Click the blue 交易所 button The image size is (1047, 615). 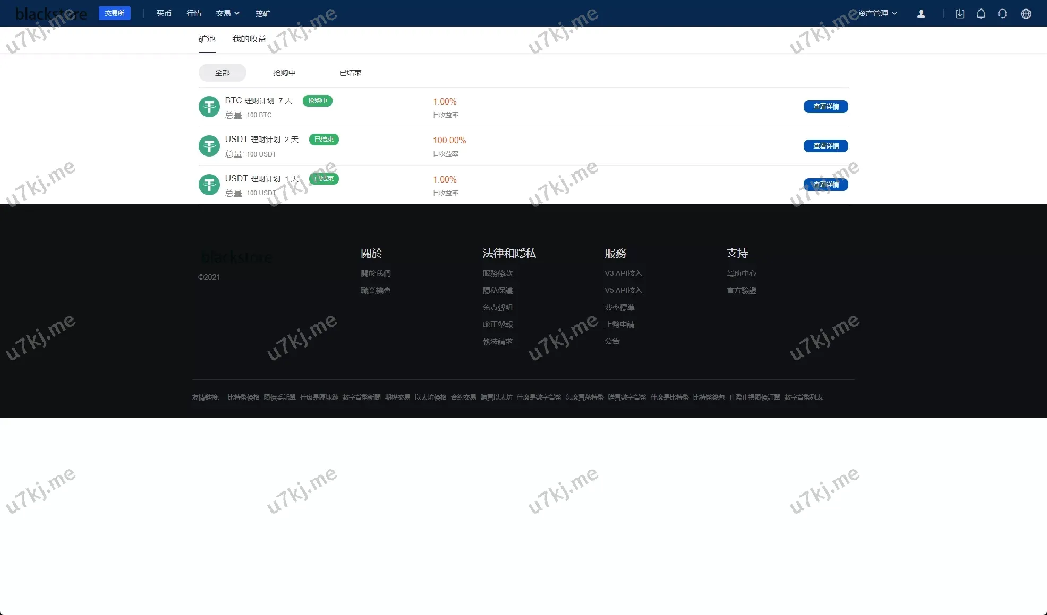114,13
